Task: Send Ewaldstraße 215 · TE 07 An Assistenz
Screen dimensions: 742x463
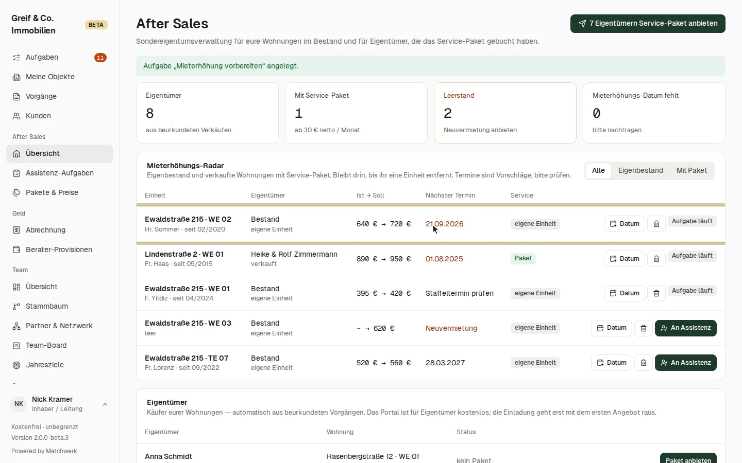Action: coord(685,363)
